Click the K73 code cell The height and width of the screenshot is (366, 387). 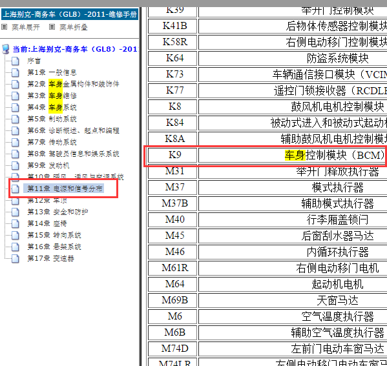[x=173, y=74]
